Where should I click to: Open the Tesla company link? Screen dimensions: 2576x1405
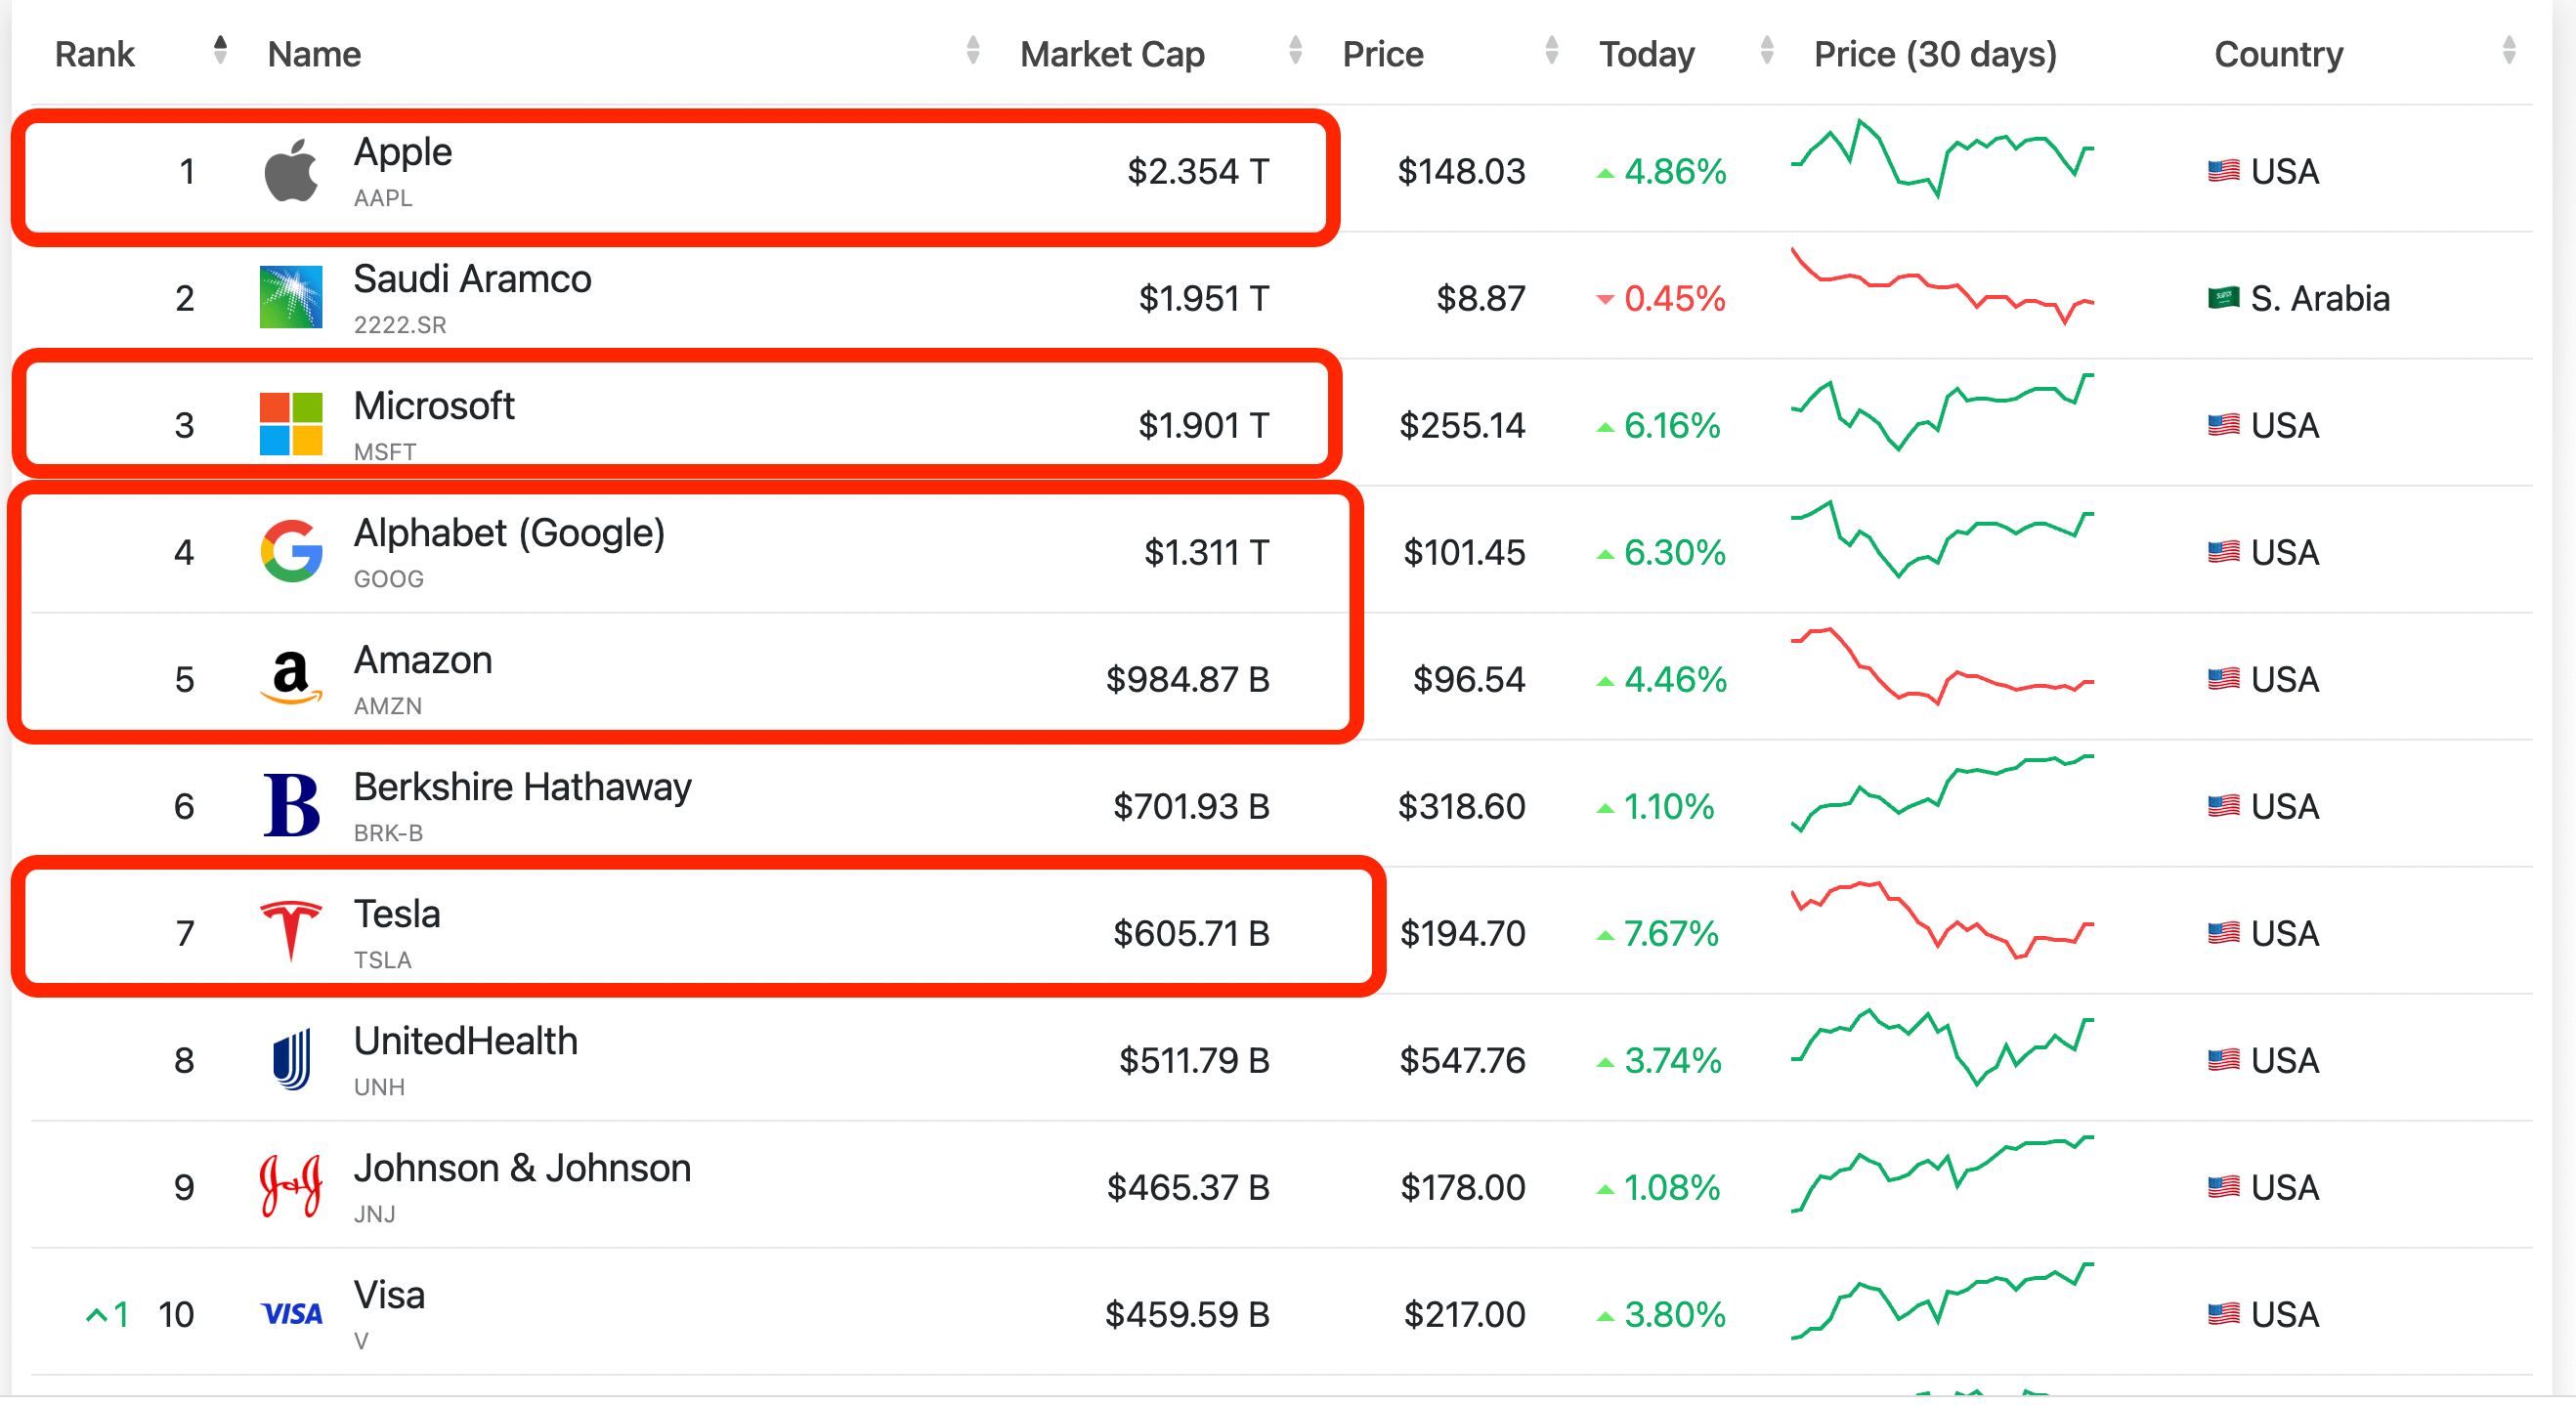[x=397, y=914]
